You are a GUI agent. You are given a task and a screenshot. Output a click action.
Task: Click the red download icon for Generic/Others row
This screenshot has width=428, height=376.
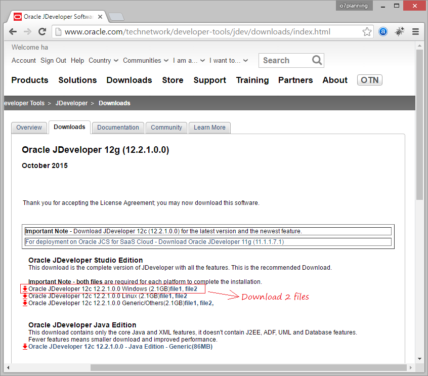25,303
